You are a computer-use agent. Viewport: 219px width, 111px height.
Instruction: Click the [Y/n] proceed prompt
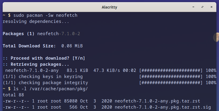(79, 58)
